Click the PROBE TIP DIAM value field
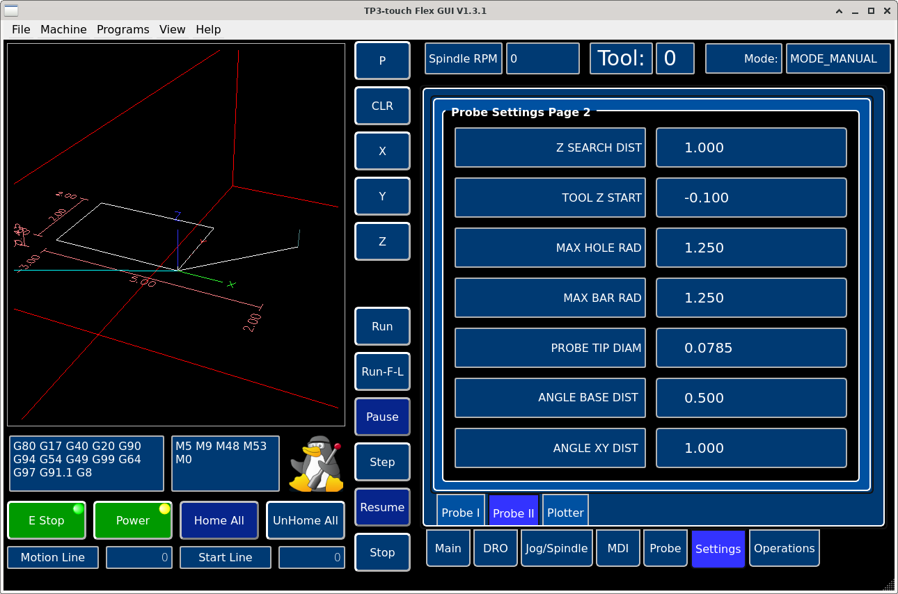898x594 pixels. tap(751, 348)
